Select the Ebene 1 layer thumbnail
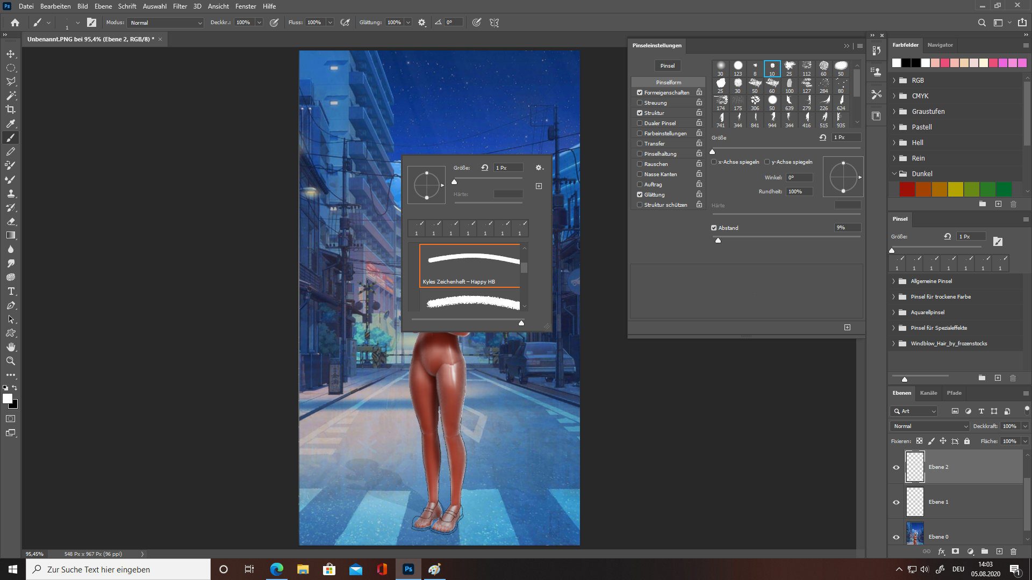 (915, 502)
